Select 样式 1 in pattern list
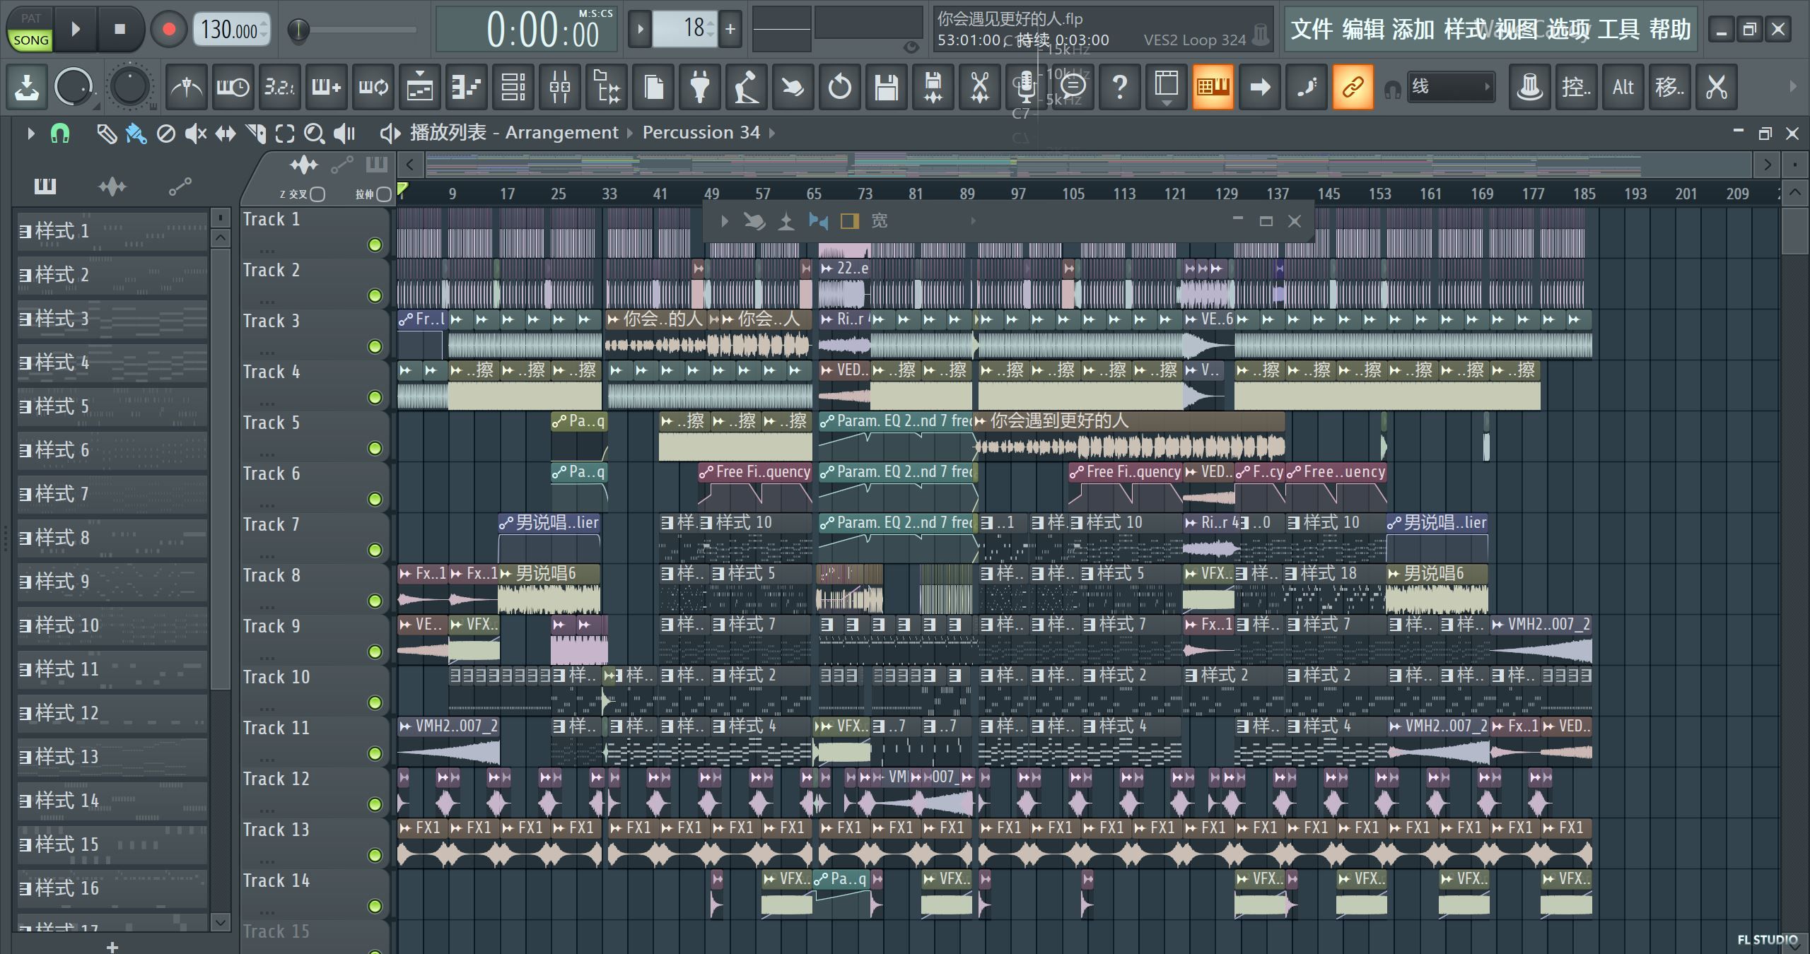Viewport: 1810px width, 954px height. tap(112, 231)
